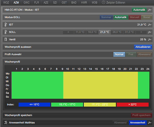Image resolution: width=154 pixels, height=127 pixels.
Task: Set Modus-SOLL to Automatik
Action: click(x=120, y=17)
